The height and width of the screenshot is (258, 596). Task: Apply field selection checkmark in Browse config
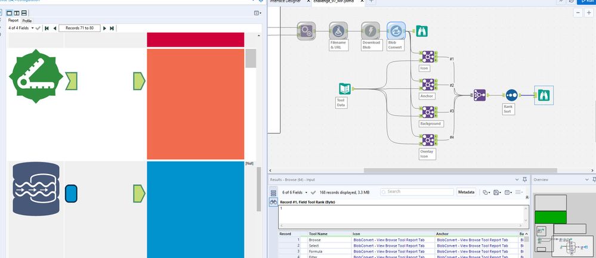[x=38, y=28]
